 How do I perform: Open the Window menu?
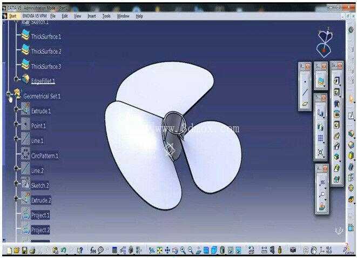(123, 16)
